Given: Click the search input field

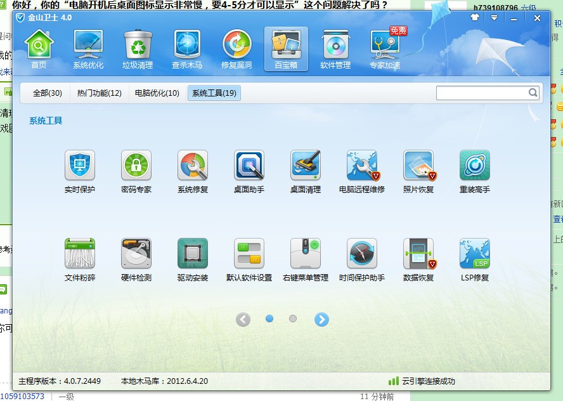Looking at the screenshot, I should (x=482, y=93).
